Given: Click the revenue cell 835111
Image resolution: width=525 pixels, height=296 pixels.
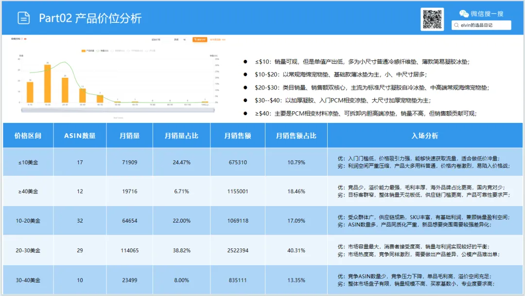Looking at the screenshot, I should click(x=238, y=280).
